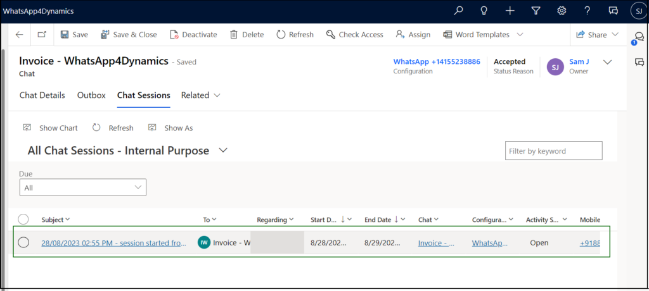Click the Assign command

pos(413,35)
